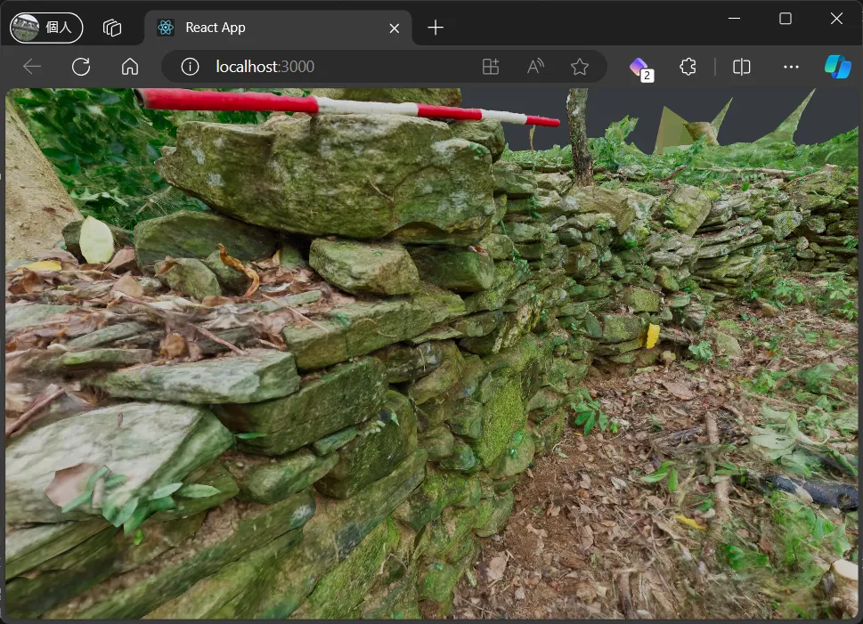Viewport: 863px width, 624px height.
Task: Toggle split screen view
Action: coord(741,67)
